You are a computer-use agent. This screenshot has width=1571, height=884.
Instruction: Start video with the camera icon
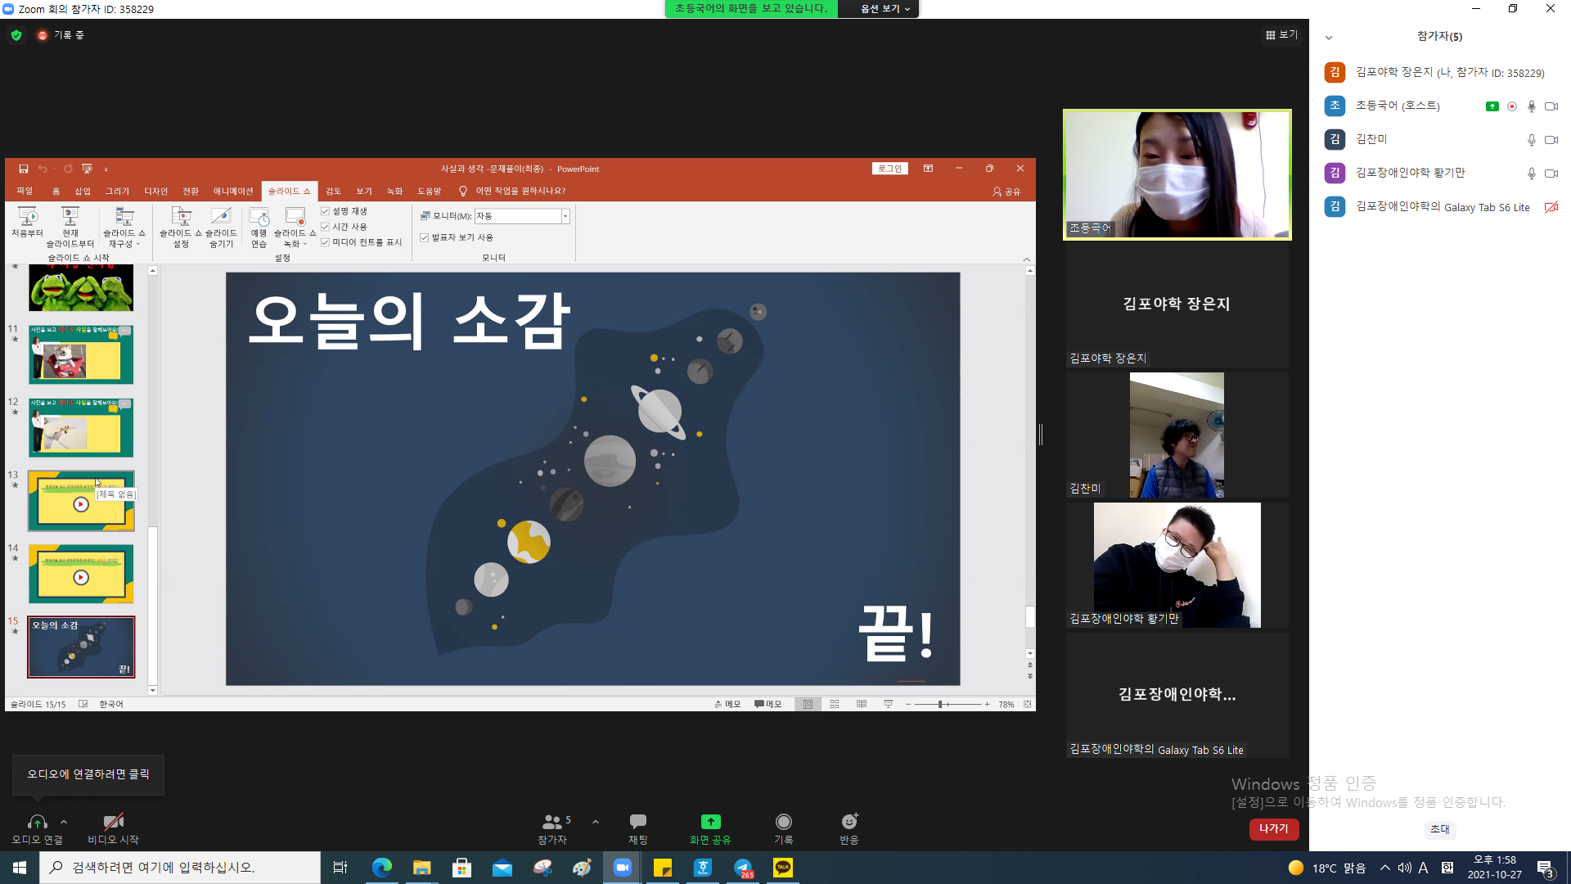coord(113,821)
